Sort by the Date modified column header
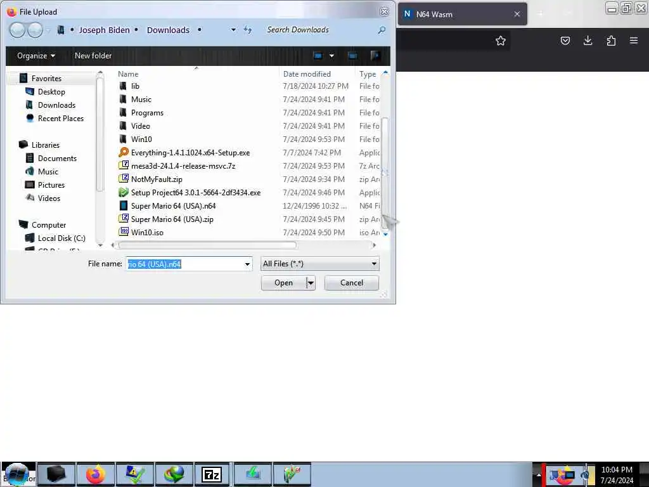This screenshot has height=487, width=649. click(x=307, y=74)
